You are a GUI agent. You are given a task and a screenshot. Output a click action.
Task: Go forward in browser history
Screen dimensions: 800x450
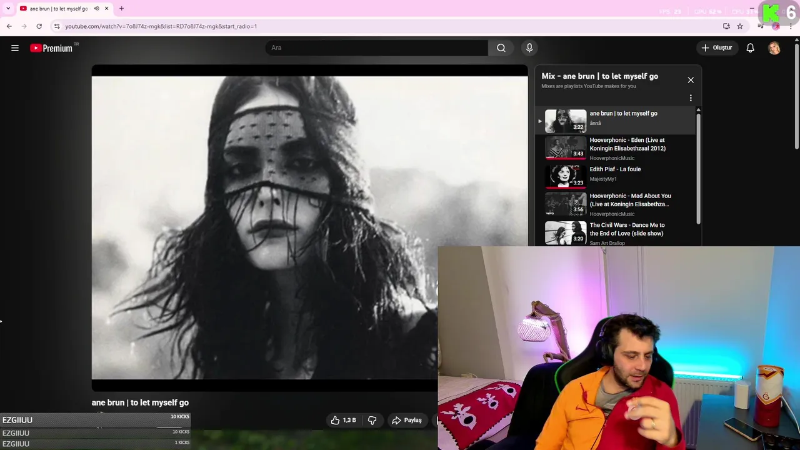tap(24, 26)
